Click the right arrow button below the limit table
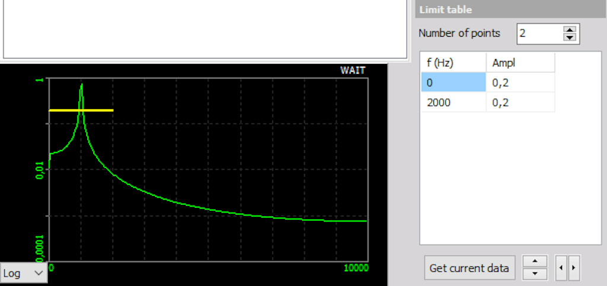This screenshot has height=286, width=607. (574, 268)
